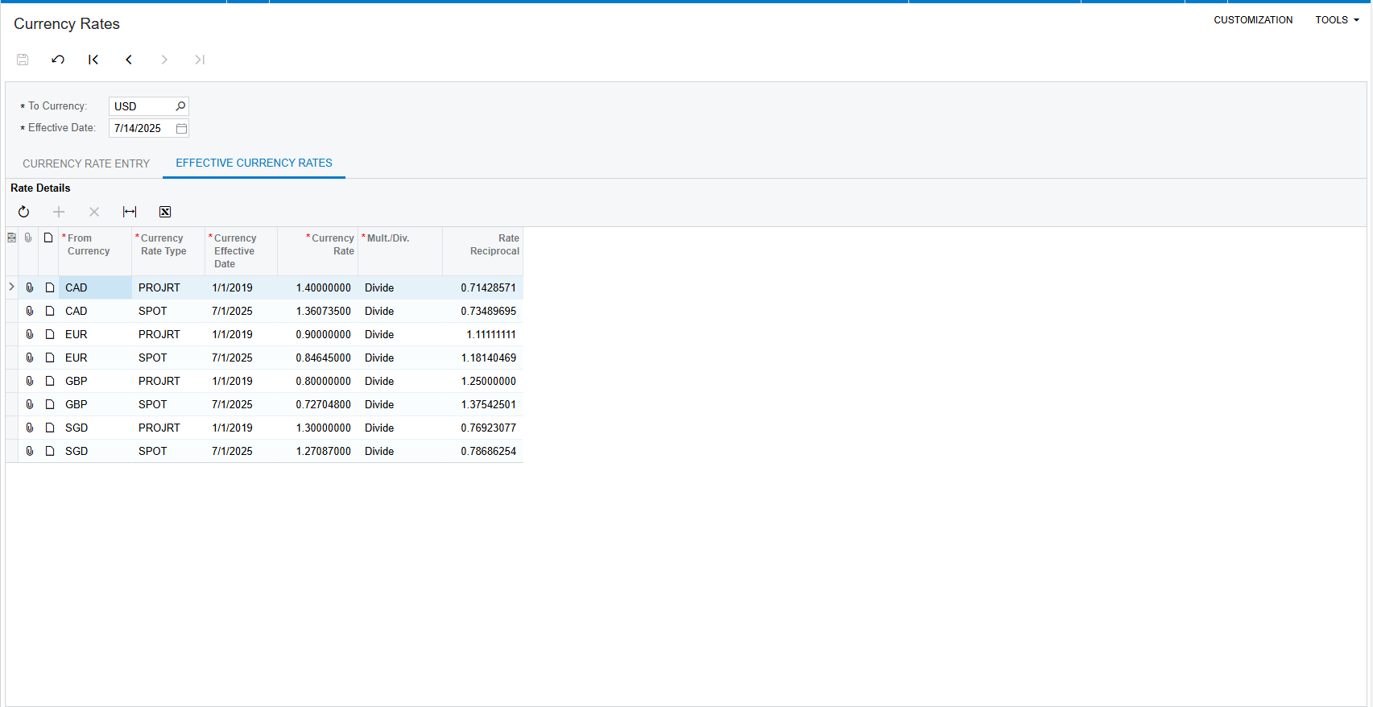
Task: Click the Currency Rates page title
Action: (67, 24)
